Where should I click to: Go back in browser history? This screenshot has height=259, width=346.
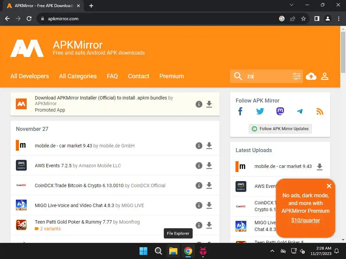[7, 19]
